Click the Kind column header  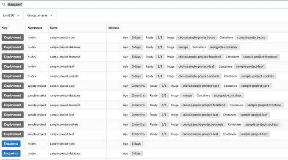[4, 28]
